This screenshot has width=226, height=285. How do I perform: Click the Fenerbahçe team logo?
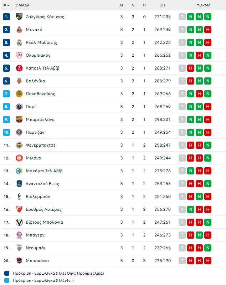(19, 145)
